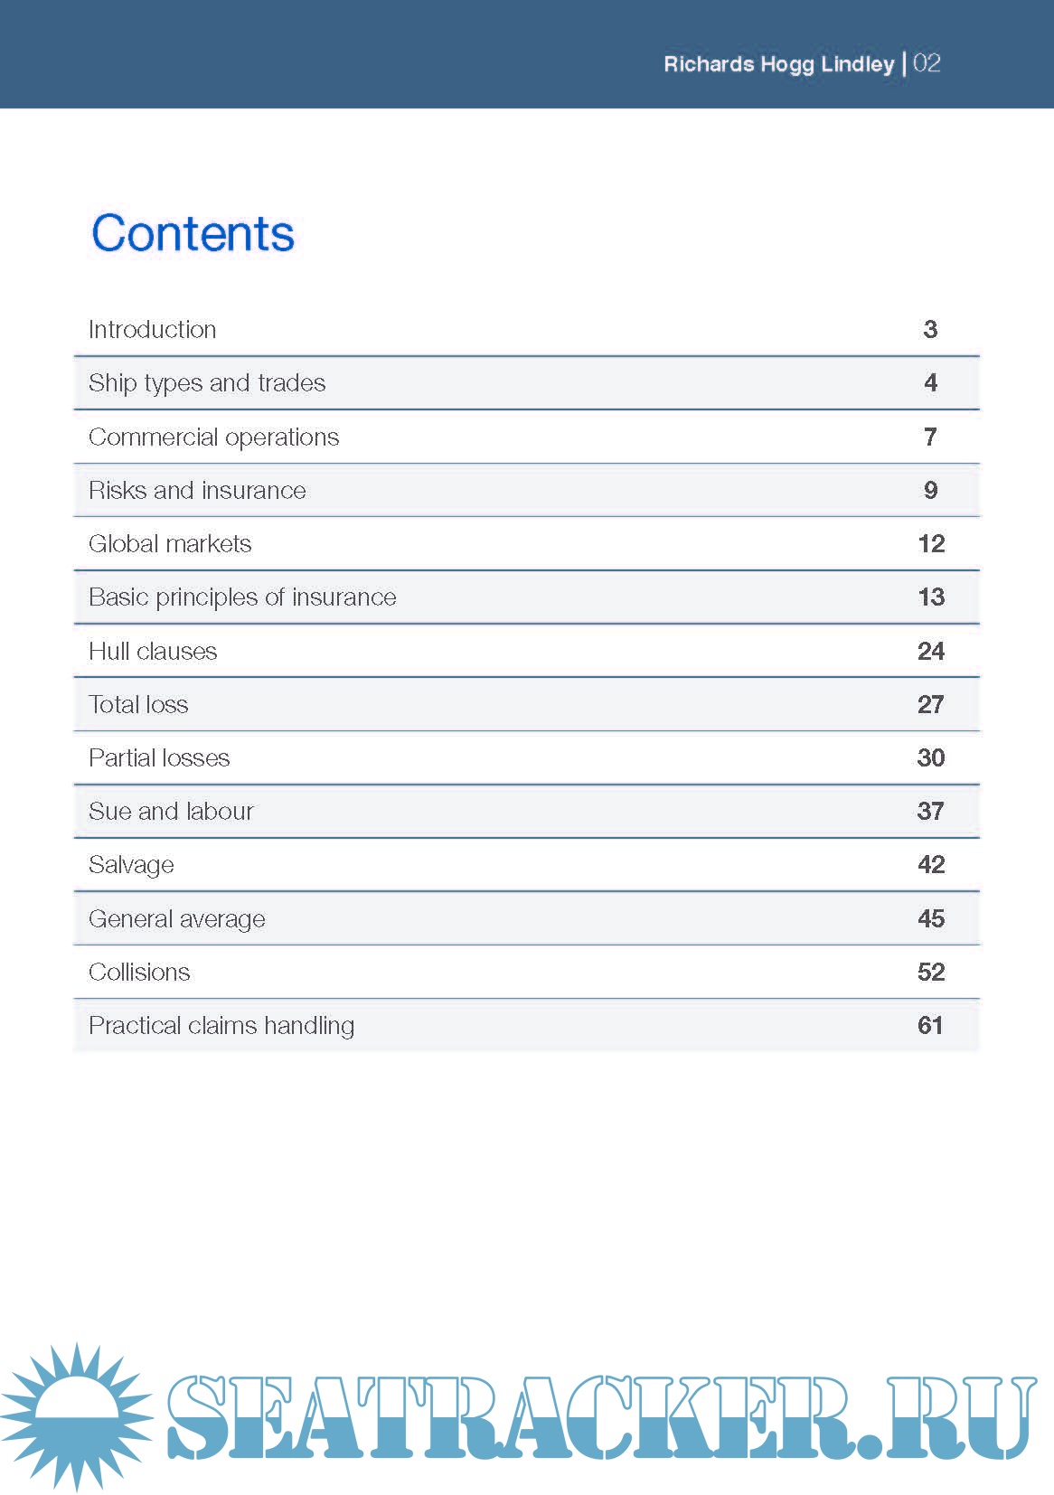Click page number 3 beside Introduction
The height and width of the screenshot is (1495, 1054).
[x=930, y=330]
